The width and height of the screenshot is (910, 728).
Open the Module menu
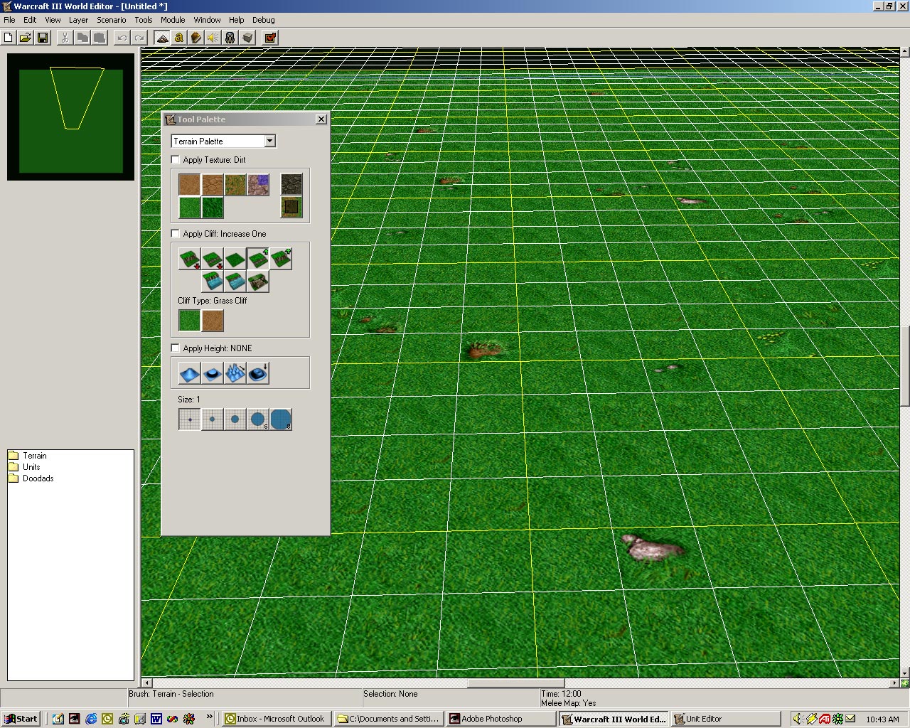pyautogui.click(x=173, y=20)
